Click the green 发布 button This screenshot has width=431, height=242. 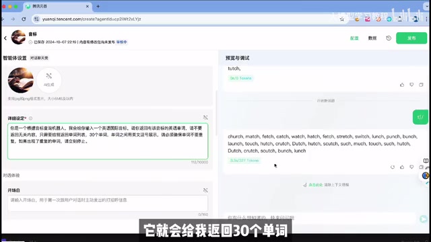(411, 38)
